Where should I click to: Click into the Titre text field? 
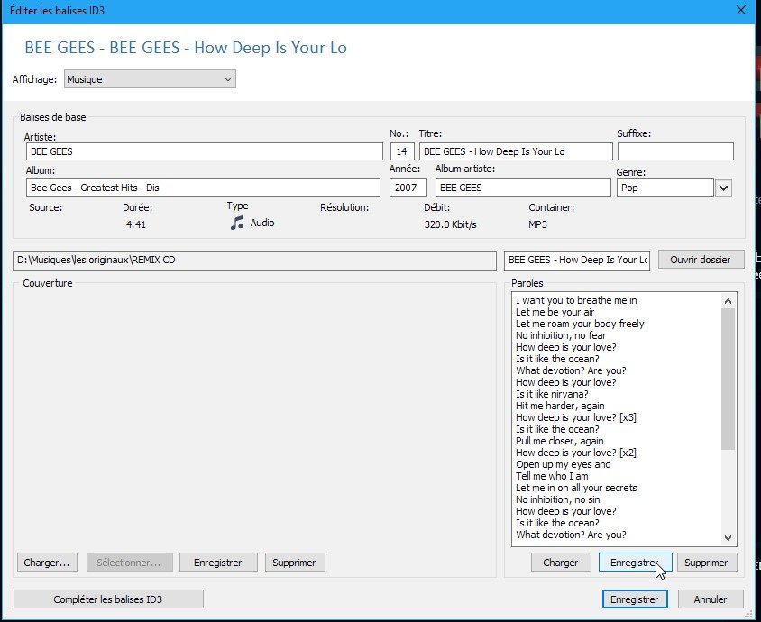click(515, 151)
